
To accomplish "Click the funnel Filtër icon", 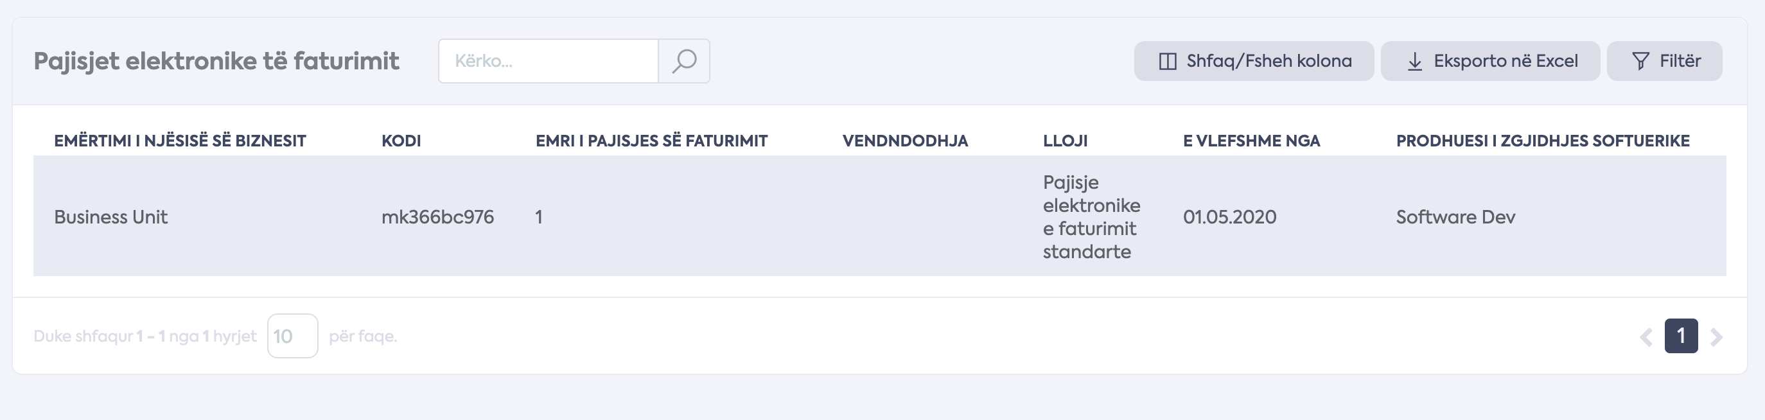I will [x=1641, y=62].
